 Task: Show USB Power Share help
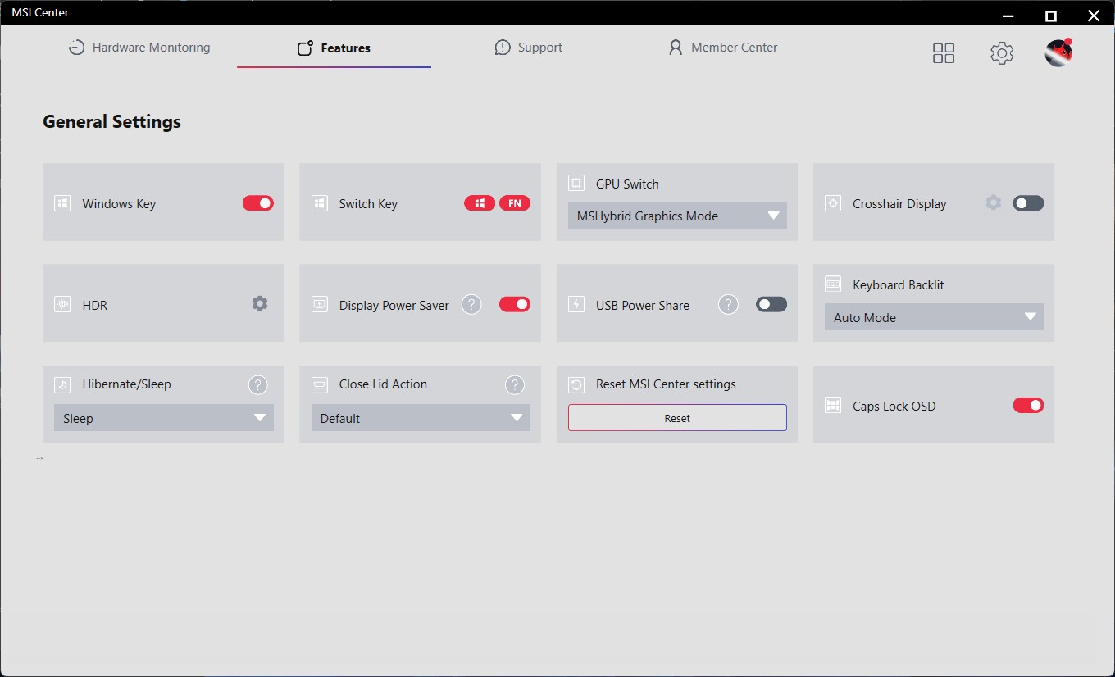[x=729, y=305]
